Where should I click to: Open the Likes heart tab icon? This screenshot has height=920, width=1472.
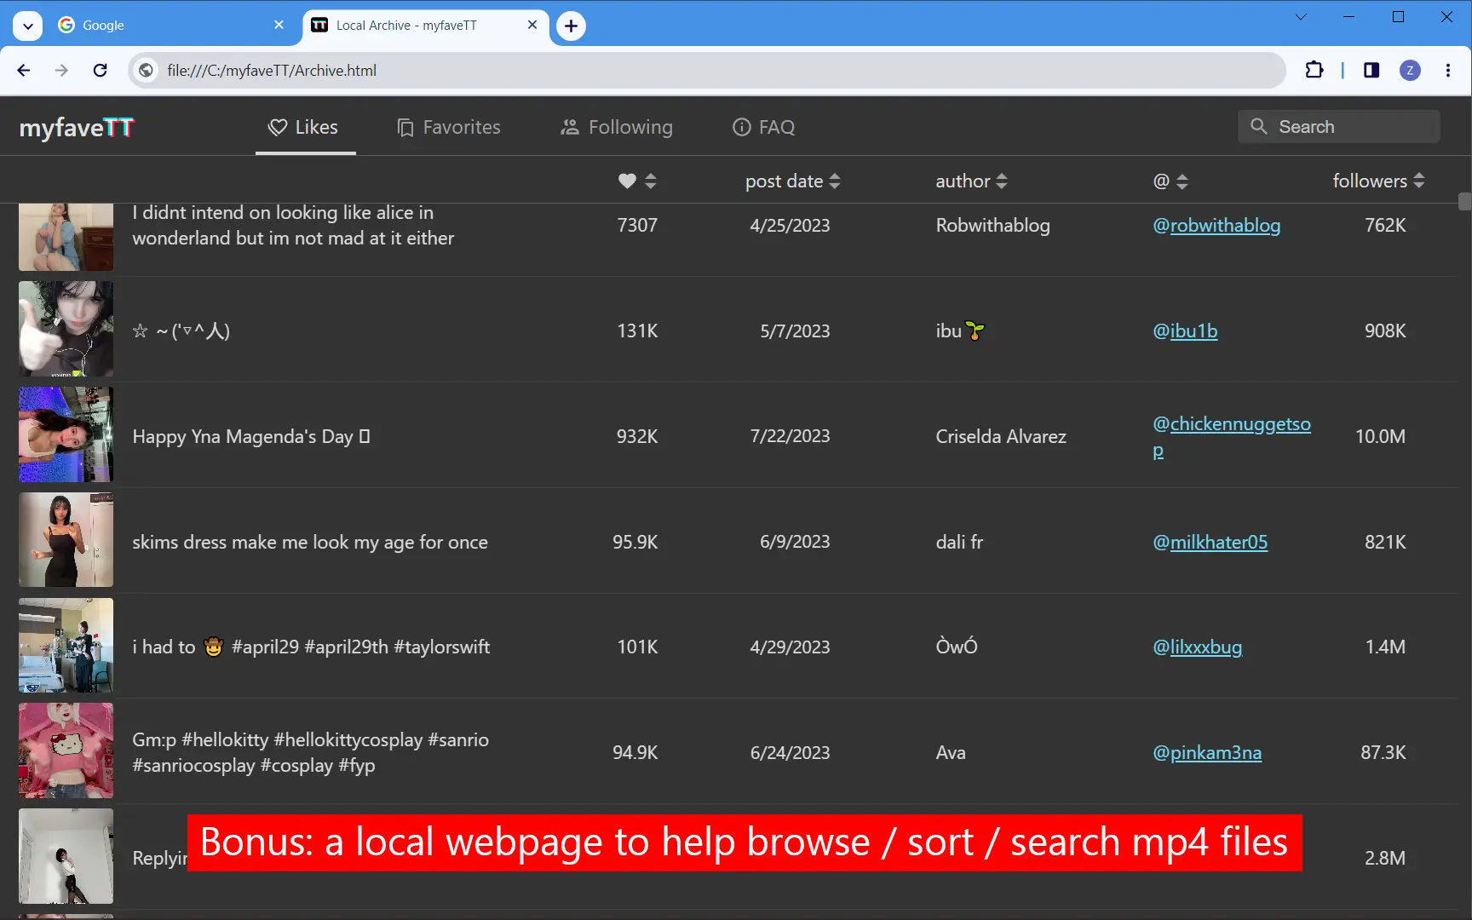(278, 127)
